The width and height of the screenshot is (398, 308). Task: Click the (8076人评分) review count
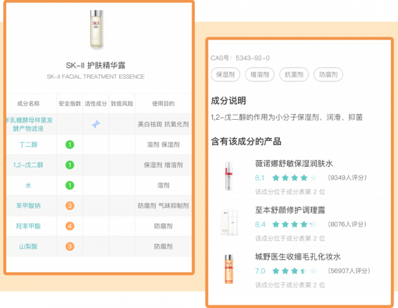pos(347,224)
